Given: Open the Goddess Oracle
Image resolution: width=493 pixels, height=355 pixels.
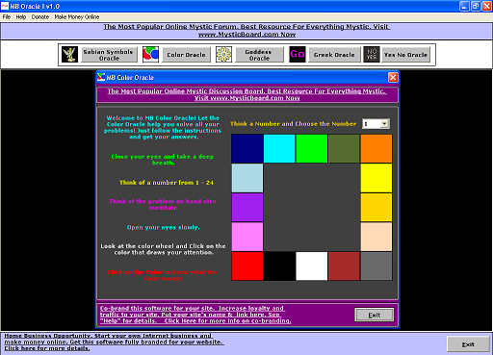Looking at the screenshot, I should point(260,55).
